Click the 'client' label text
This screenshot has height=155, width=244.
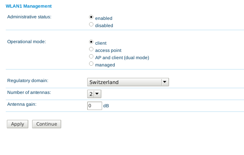pyautogui.click(x=101, y=43)
